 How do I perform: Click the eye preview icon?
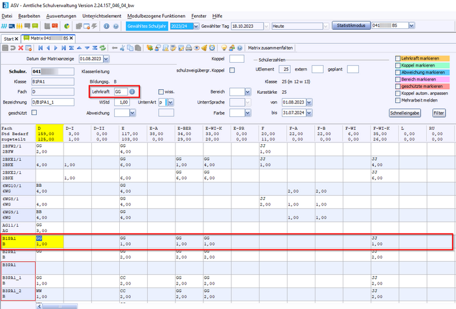(197, 48)
